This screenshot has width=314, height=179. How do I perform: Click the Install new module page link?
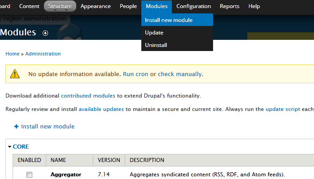(48, 126)
